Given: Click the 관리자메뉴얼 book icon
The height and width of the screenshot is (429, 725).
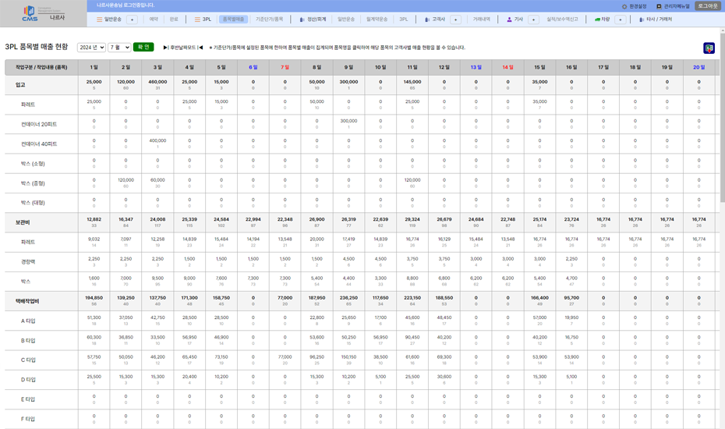Looking at the screenshot, I should coord(659,6).
